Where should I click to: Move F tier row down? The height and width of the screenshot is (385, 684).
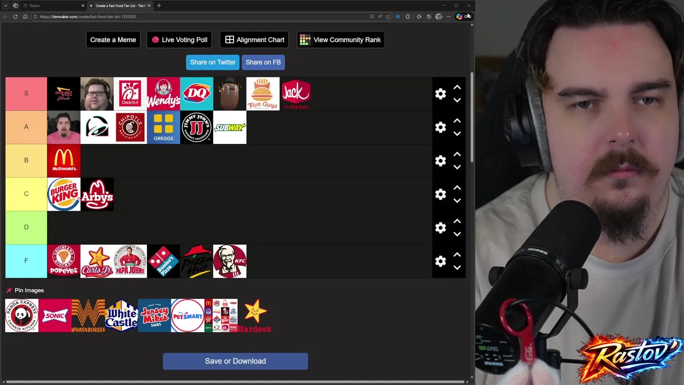pyautogui.click(x=457, y=267)
